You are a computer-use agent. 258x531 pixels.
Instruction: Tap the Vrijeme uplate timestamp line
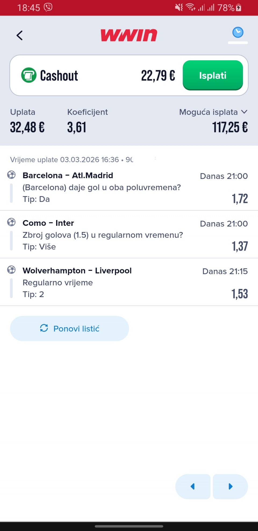[71, 160]
